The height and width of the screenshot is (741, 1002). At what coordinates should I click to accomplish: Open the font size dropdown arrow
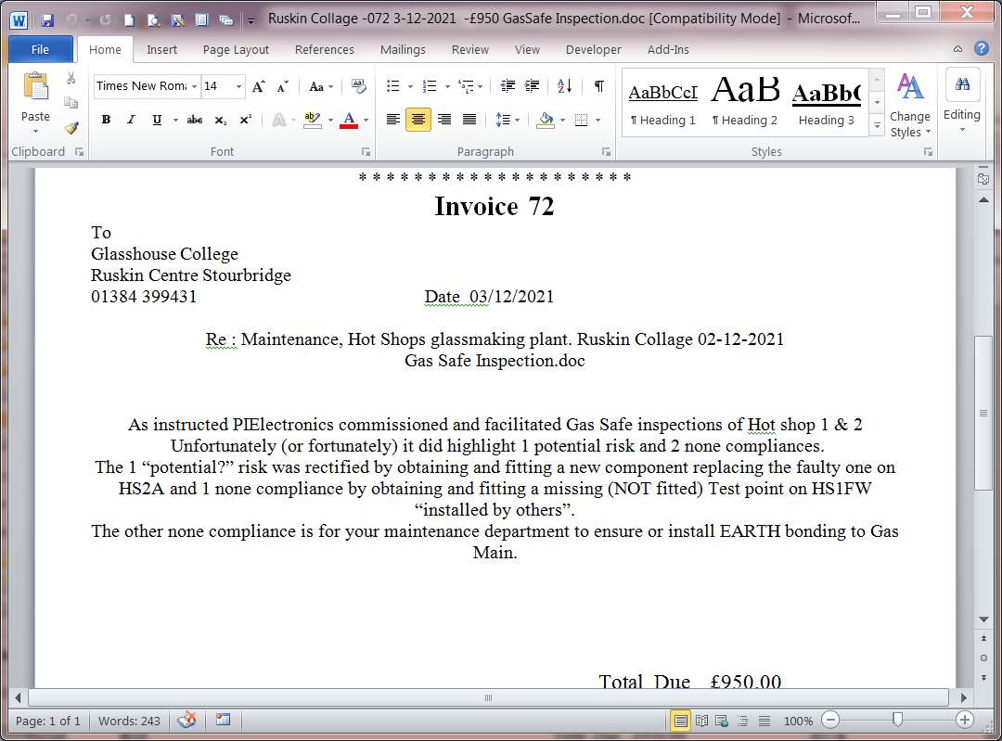pyautogui.click(x=238, y=86)
